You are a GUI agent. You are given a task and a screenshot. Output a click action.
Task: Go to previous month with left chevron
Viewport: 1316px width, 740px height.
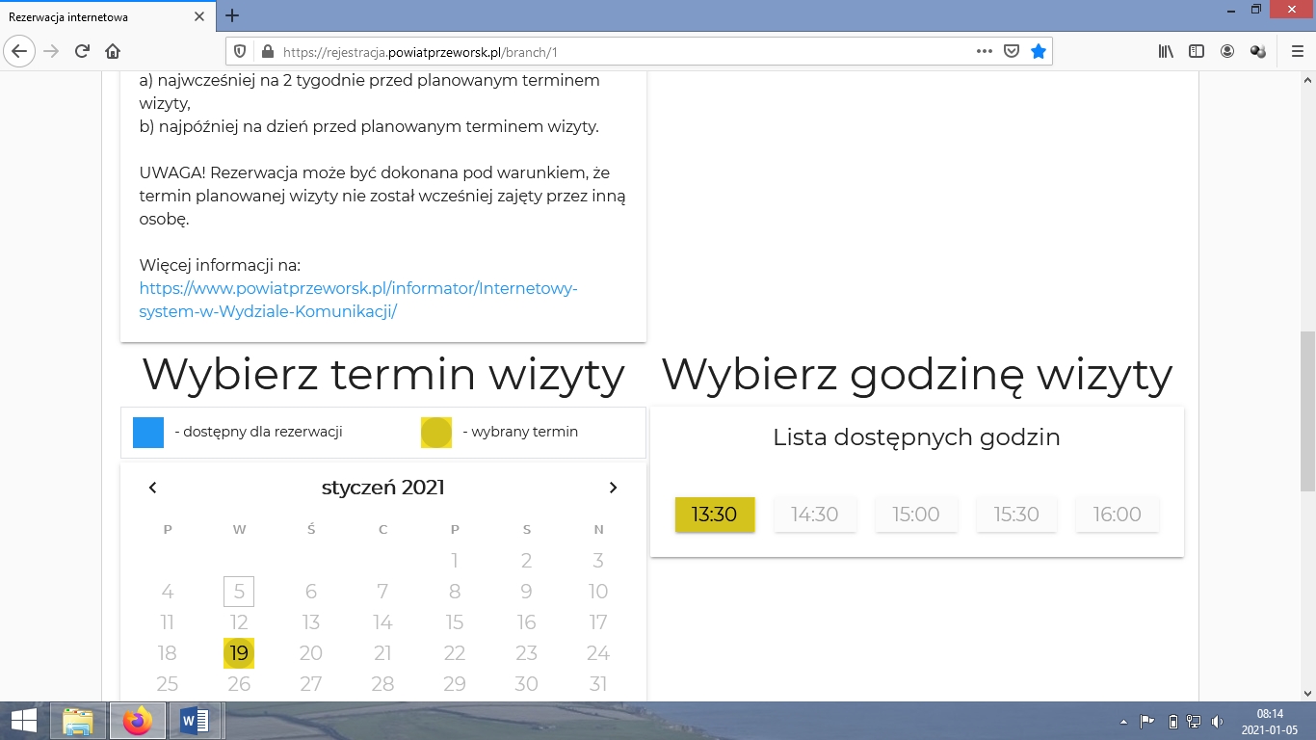tap(152, 488)
